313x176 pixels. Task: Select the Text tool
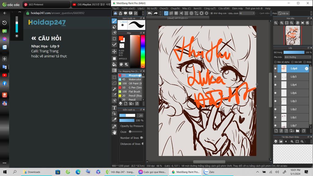[x=114, y=108]
